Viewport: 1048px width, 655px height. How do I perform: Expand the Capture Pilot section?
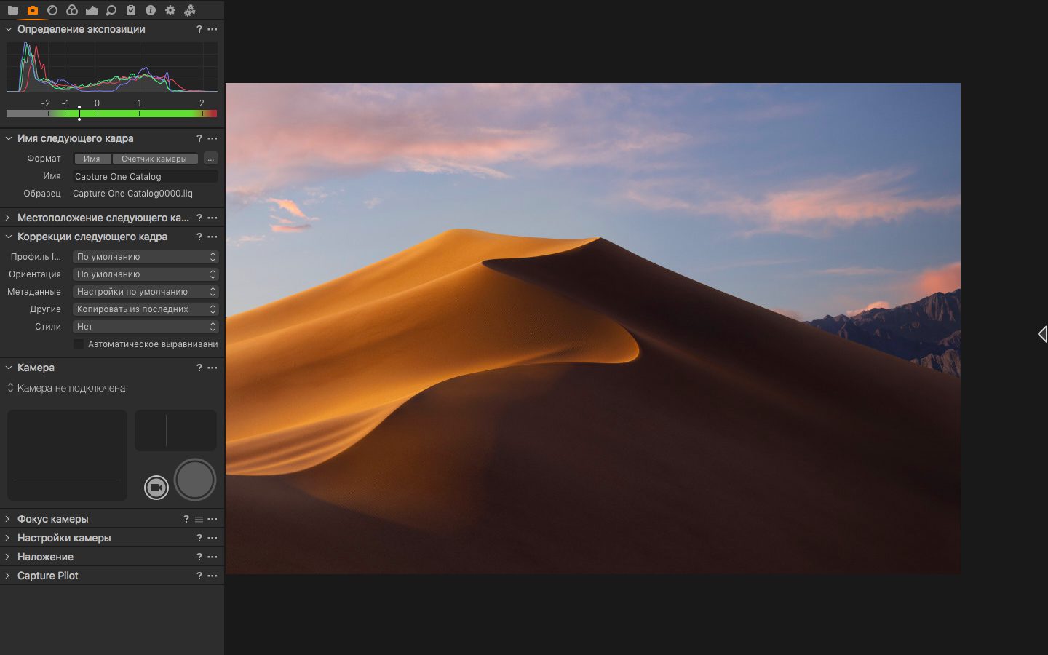(47, 575)
